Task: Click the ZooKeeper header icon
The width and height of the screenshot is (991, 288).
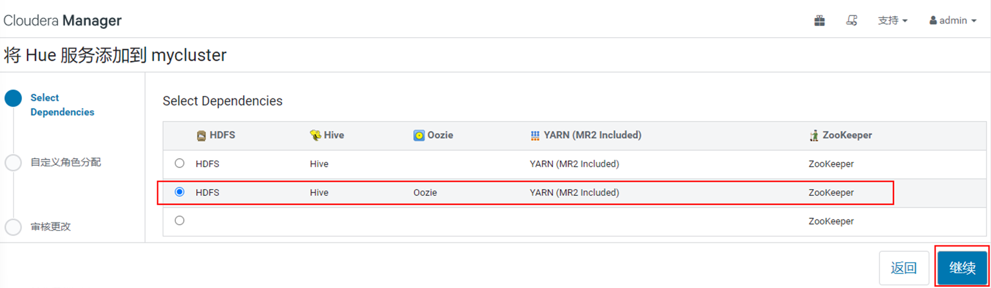Action: tap(814, 136)
